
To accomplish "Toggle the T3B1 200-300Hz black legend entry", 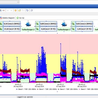I will (68, 89).
